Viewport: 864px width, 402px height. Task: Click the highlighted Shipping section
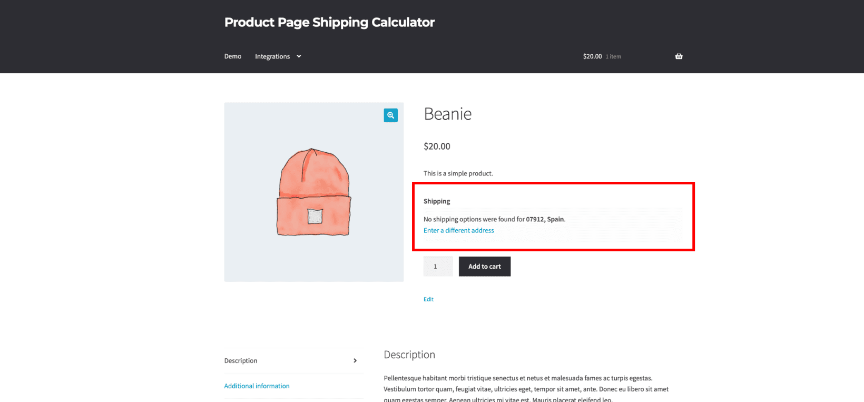point(553,216)
